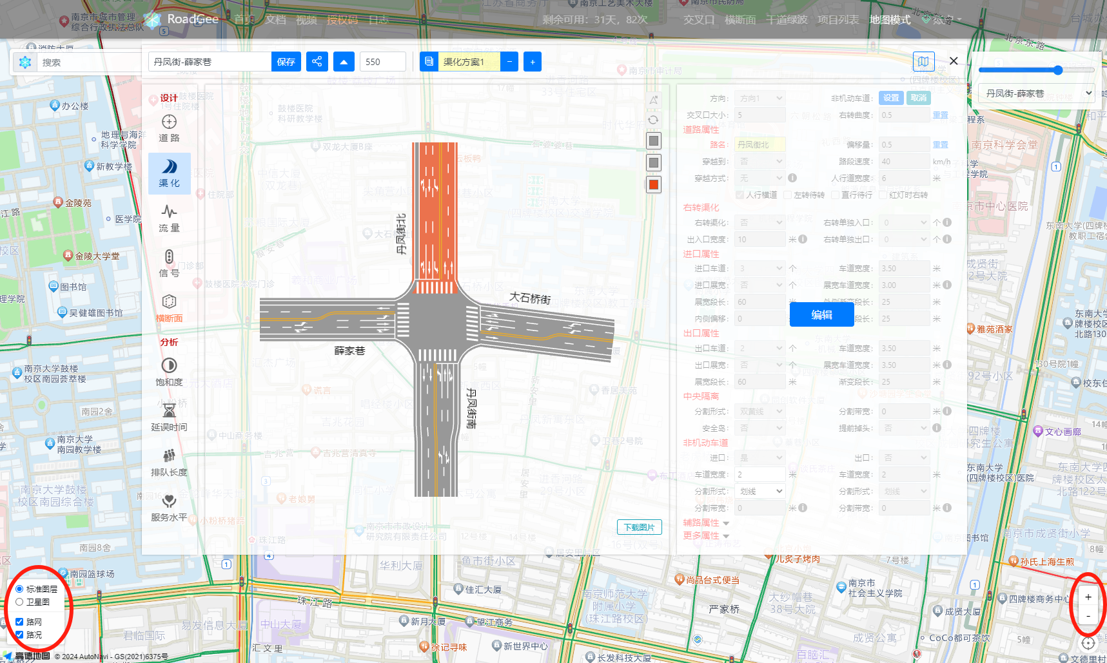
Task: Expand the 辅路属性 section
Action: click(x=706, y=523)
